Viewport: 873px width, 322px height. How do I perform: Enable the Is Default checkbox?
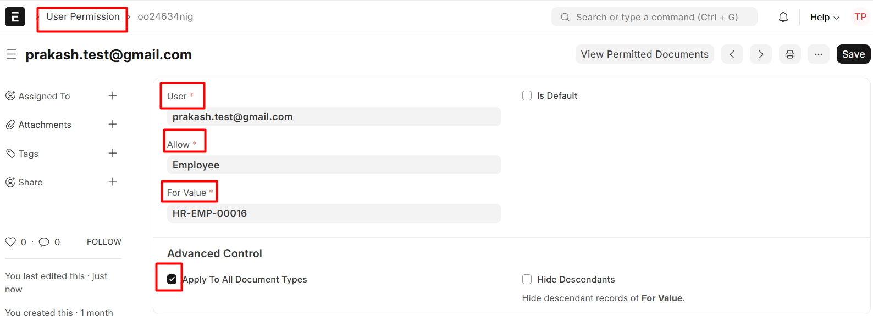pos(527,95)
